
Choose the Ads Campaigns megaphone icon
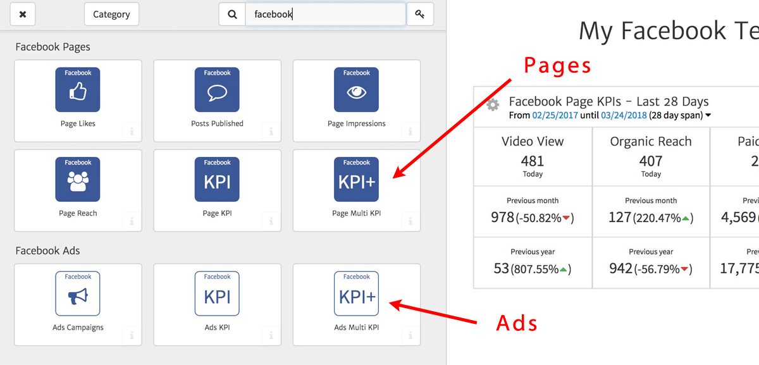coord(78,294)
